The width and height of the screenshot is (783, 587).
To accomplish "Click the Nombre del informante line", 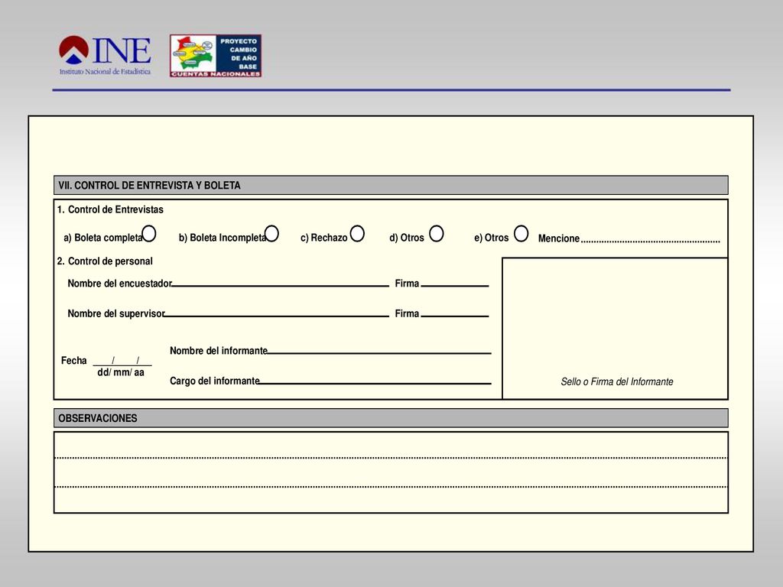I will [379, 353].
